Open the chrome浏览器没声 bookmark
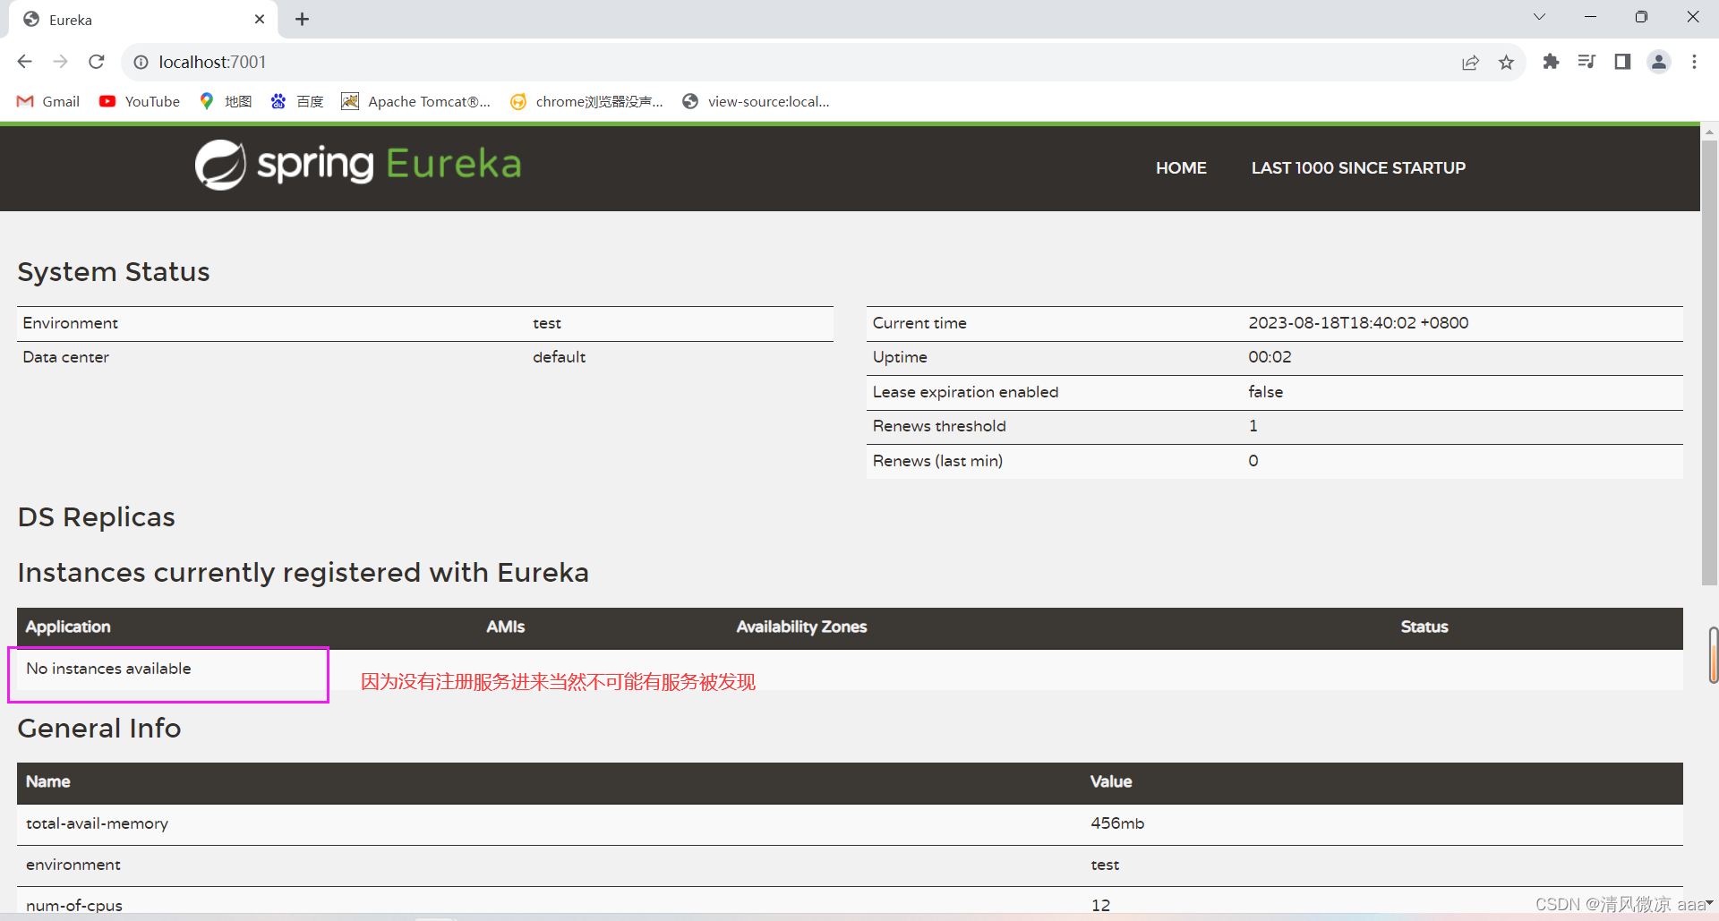This screenshot has width=1719, height=921. (x=587, y=101)
